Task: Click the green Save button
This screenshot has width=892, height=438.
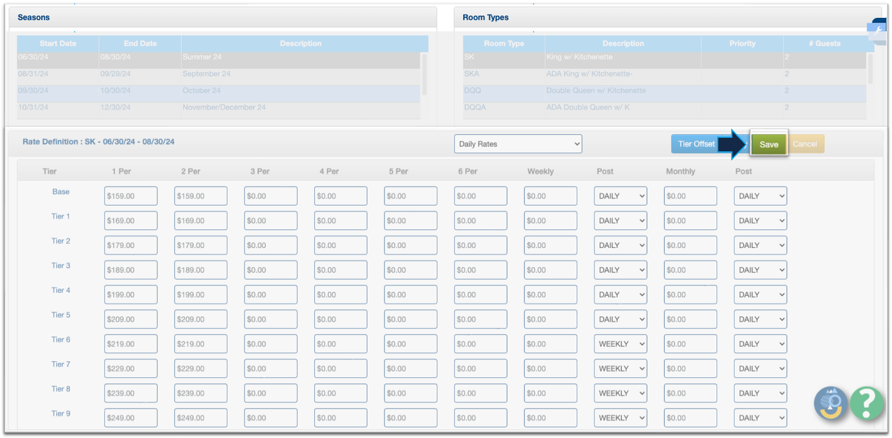Action: tap(769, 145)
